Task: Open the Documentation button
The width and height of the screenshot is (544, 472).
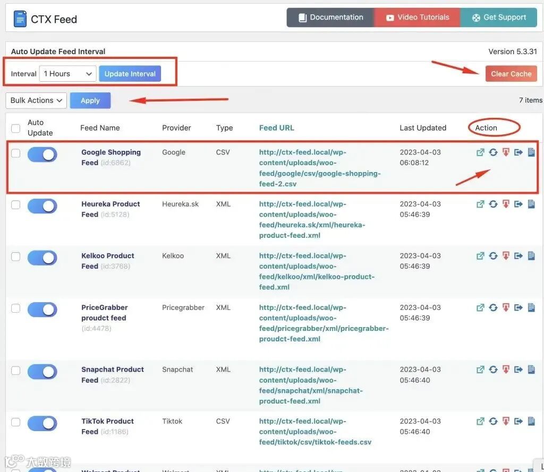Action: click(x=330, y=18)
